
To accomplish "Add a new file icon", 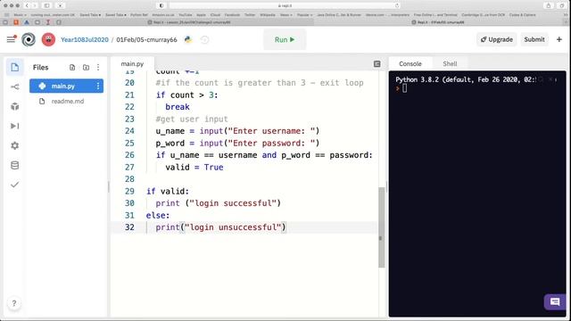I will coord(72,68).
